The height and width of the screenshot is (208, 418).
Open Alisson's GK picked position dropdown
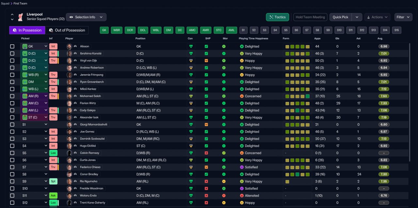click(34, 46)
